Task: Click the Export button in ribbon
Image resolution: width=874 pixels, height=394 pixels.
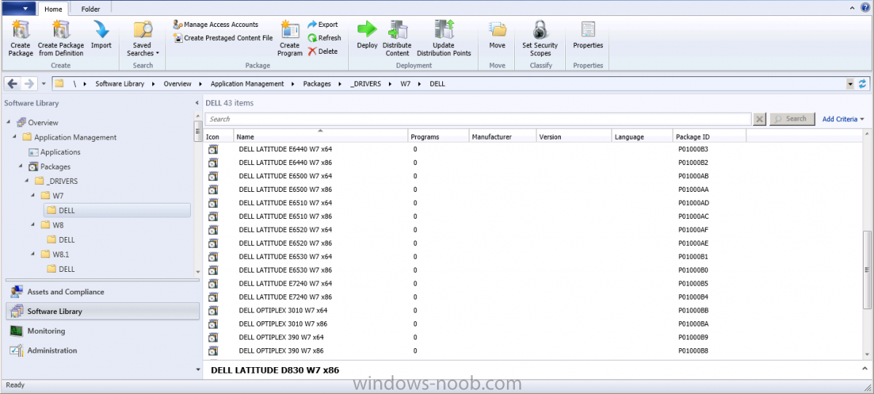Action: click(323, 25)
